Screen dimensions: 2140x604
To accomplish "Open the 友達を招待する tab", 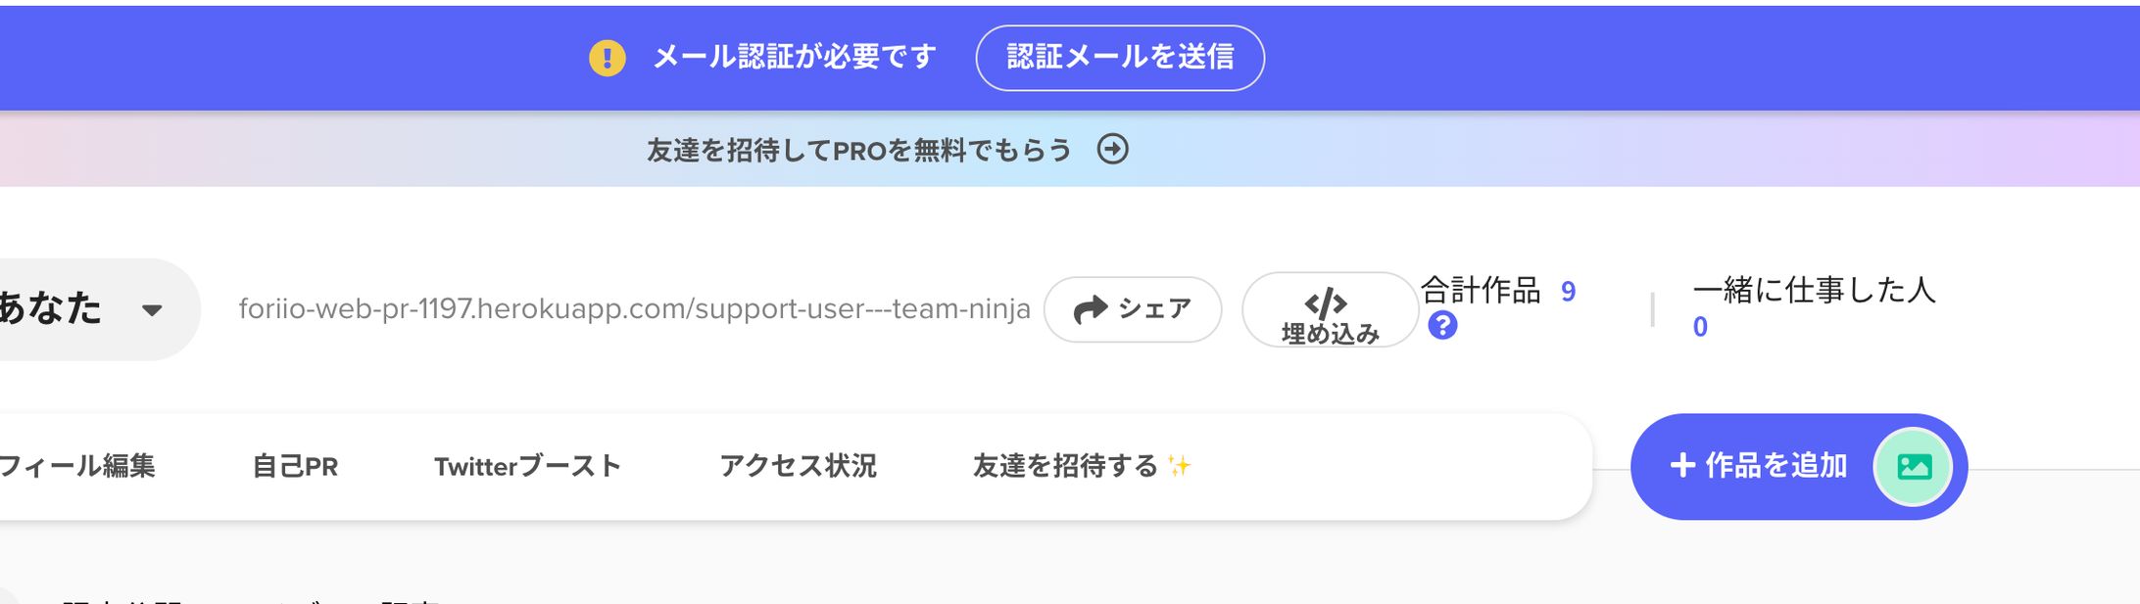I will click(1065, 466).
